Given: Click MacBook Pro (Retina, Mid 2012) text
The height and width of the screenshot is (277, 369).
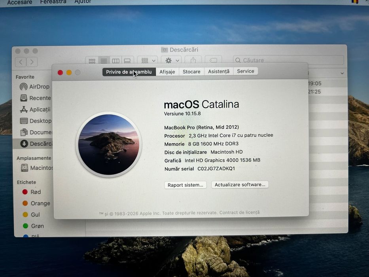Looking at the screenshot, I should (201, 127).
